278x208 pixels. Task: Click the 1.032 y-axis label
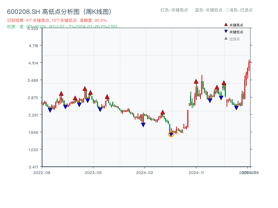(x=33, y=150)
